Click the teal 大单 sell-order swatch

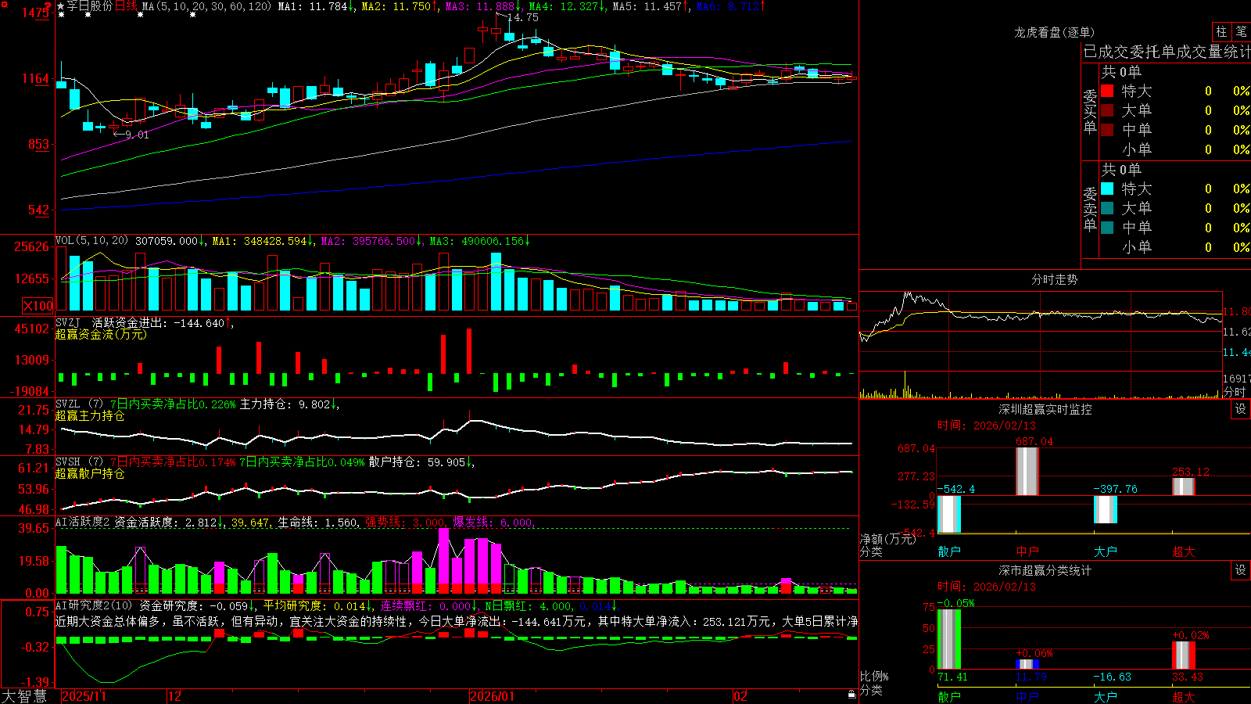tap(1107, 208)
